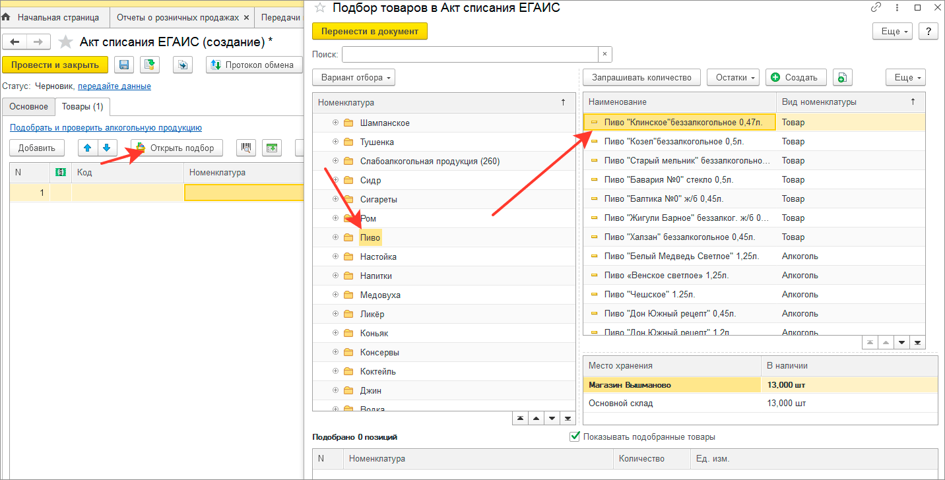Open help with the question mark button
Viewport: 945px width, 480px height.
[929, 31]
